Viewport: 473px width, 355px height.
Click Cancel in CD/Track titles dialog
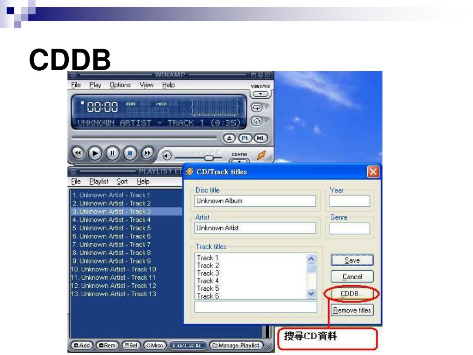(352, 276)
